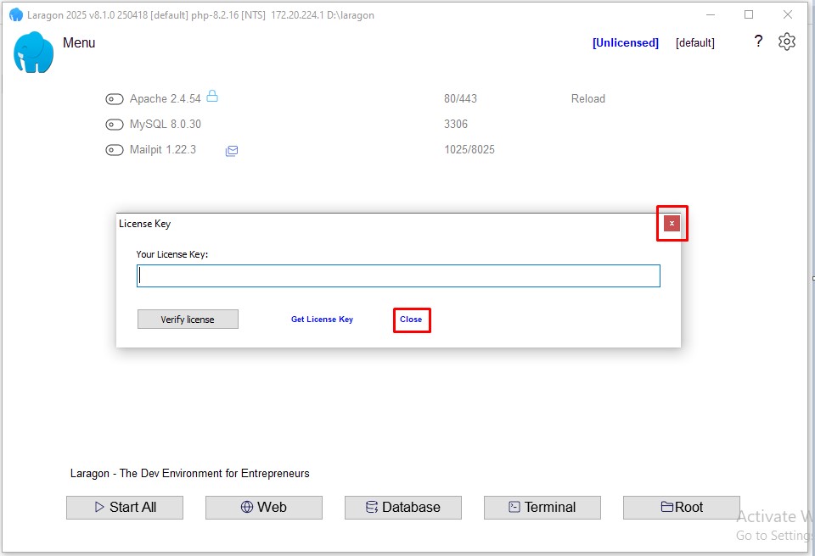Click the [default] profile label
The width and height of the screenshot is (815, 556).
694,43
